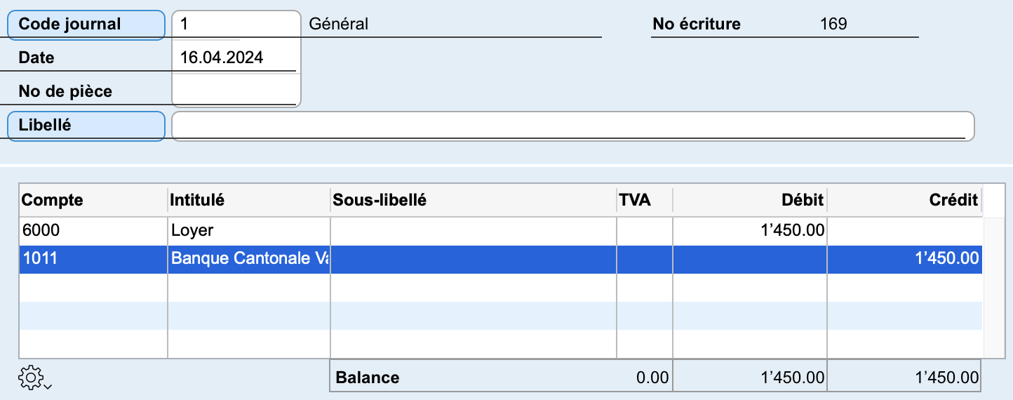This screenshot has width=1013, height=400.
Task: Focus the Code journal field containing 1
Action: [236, 25]
